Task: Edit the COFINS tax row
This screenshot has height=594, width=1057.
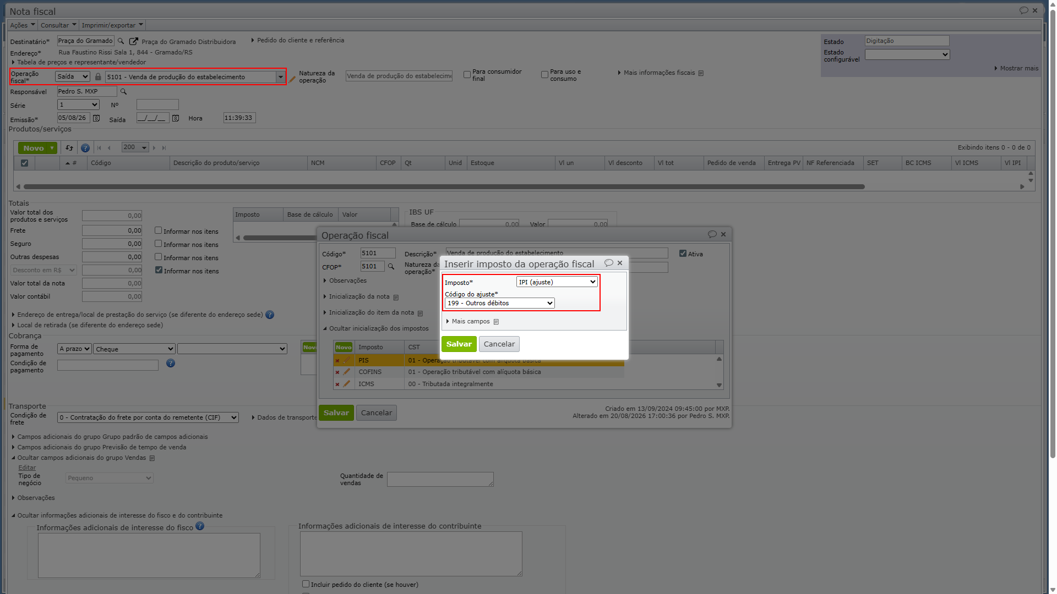Action: click(x=346, y=372)
